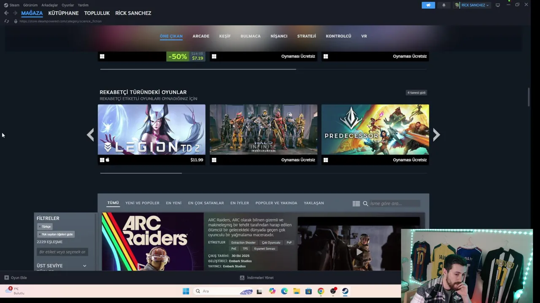The image size is (540, 303).
Task: Click the Steam icon in the taskbar
Action: pos(345,291)
